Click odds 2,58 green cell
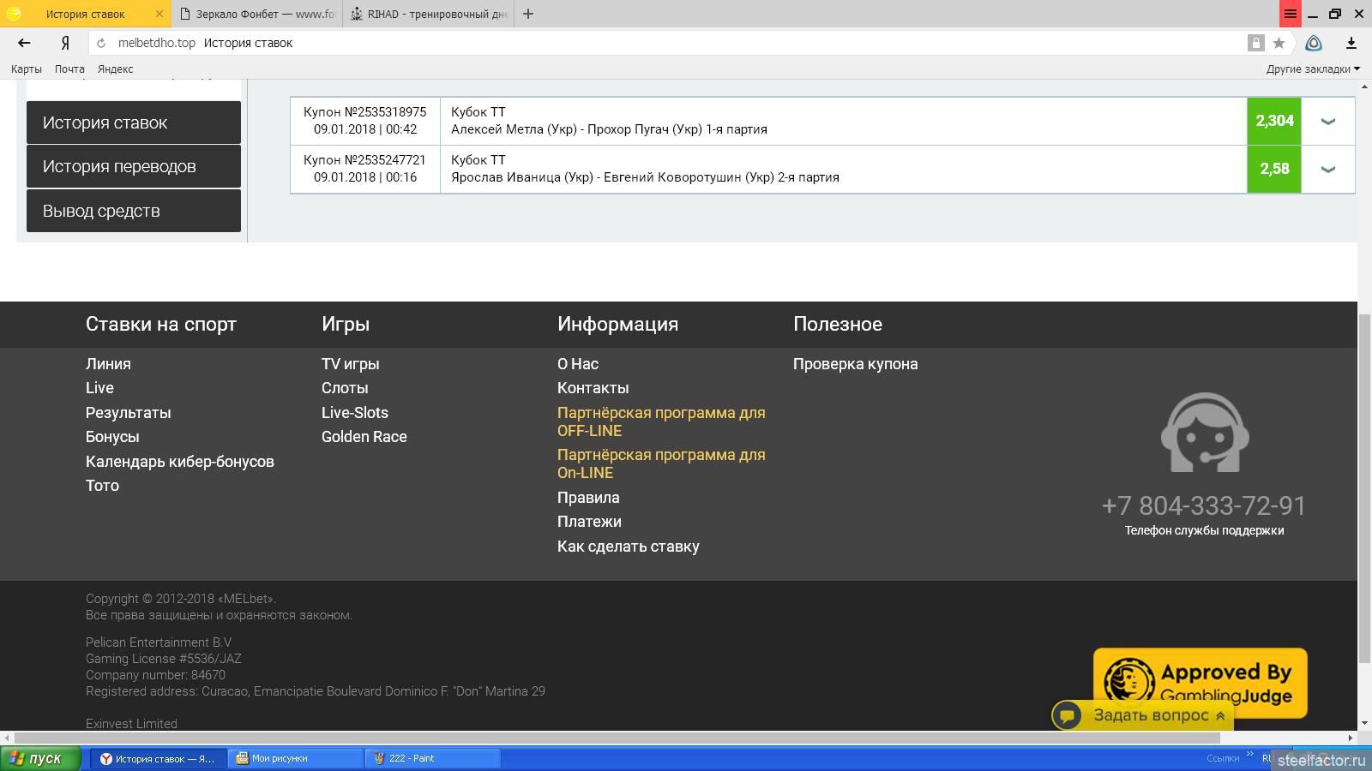 [1274, 169]
